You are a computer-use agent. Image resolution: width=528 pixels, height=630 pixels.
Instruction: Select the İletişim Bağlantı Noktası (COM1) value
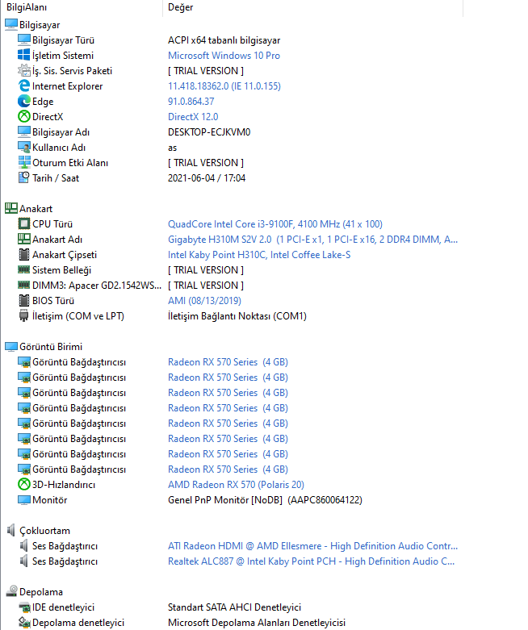(237, 316)
